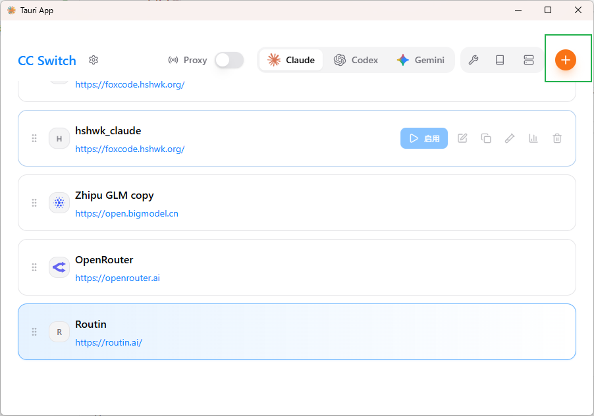This screenshot has width=594, height=416.
Task: Open the book icon in toolbar
Action: (x=500, y=60)
